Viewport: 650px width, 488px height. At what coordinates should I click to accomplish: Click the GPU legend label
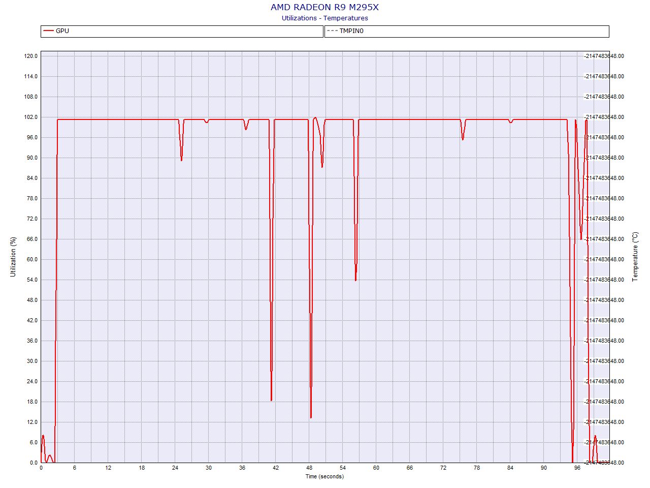pyautogui.click(x=62, y=31)
